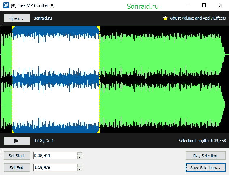Click the 1:18 / 3:01 playback position text

(x=44, y=141)
